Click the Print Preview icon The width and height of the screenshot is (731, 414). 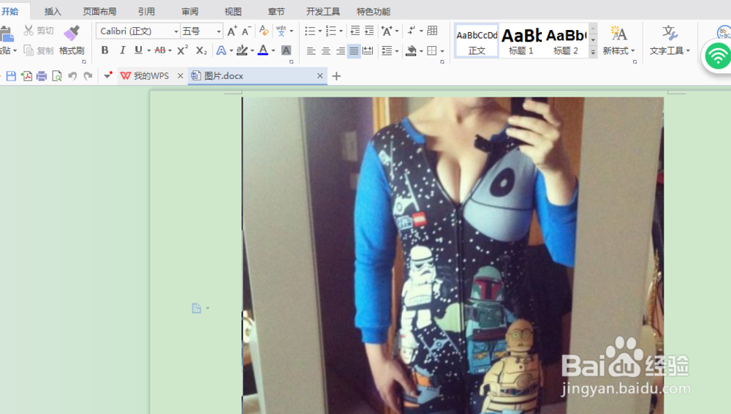click(57, 76)
